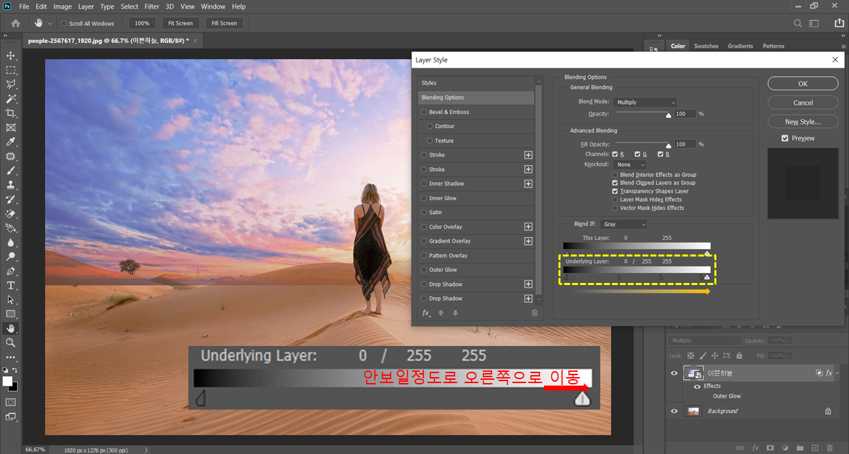Image resolution: width=849 pixels, height=454 pixels.
Task: Select the History Brush tool
Action: (11, 199)
